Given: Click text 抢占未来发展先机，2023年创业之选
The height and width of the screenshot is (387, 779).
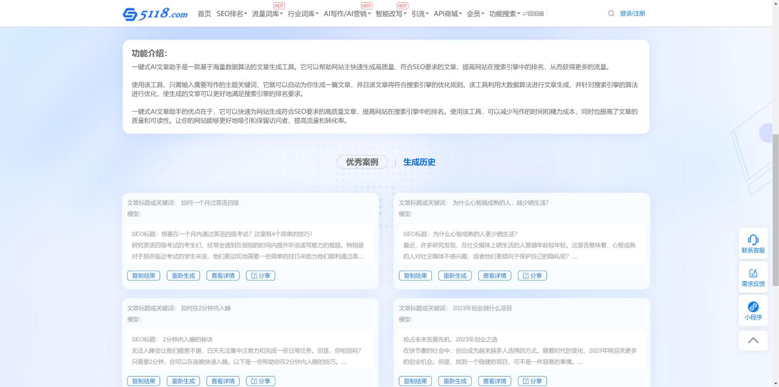Looking at the screenshot, I should (x=450, y=339).
